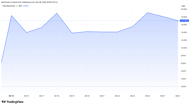Click the TradingView logo icon
The image size is (191, 106).
tap(4, 102)
